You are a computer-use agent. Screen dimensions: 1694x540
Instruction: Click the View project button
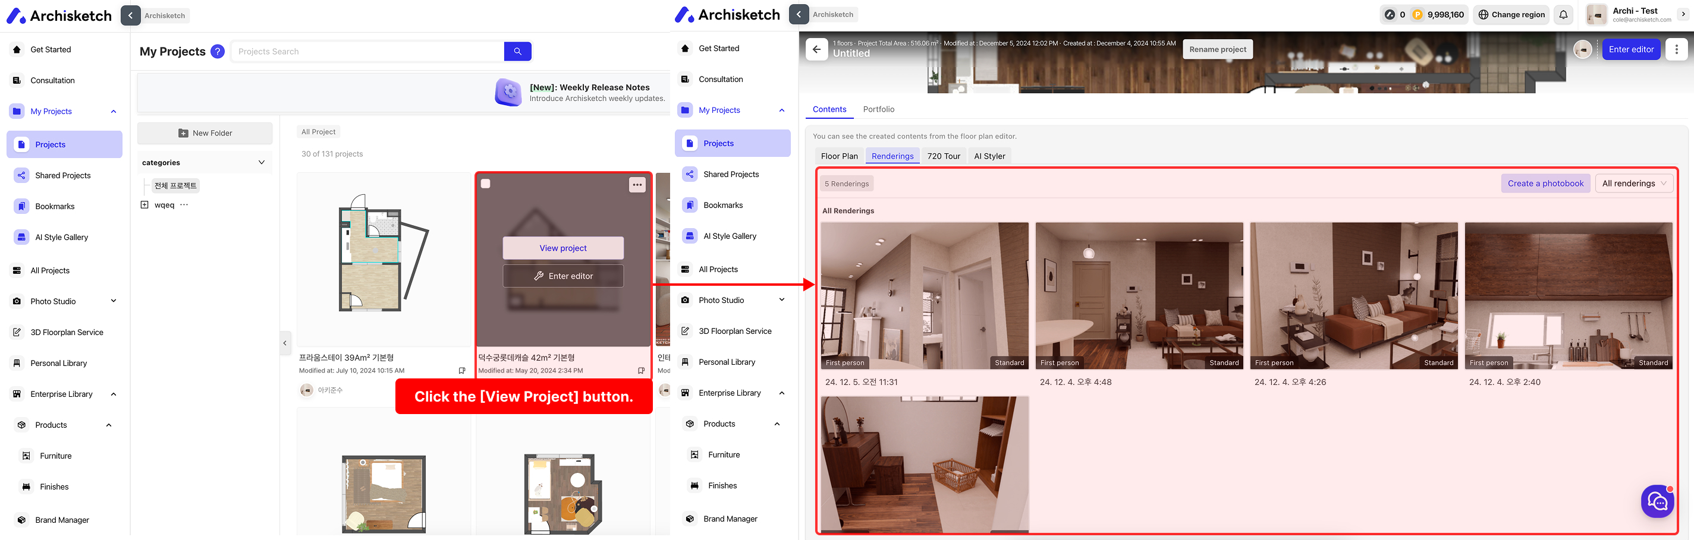[x=563, y=248]
